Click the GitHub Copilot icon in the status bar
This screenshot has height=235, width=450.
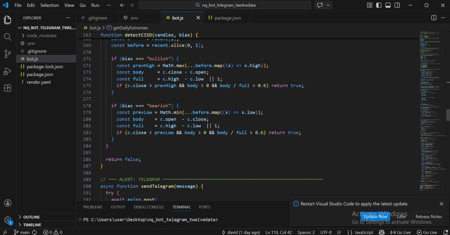point(382,232)
